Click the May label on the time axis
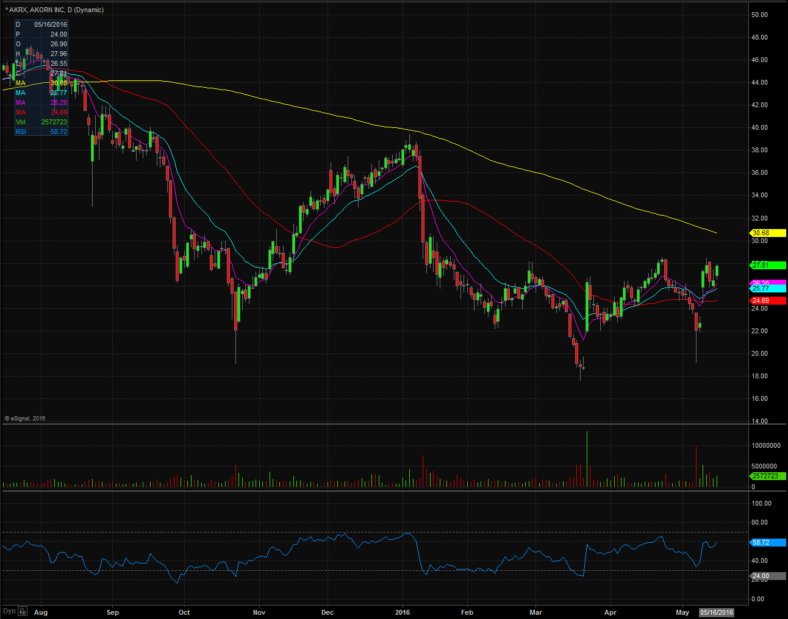 (683, 612)
